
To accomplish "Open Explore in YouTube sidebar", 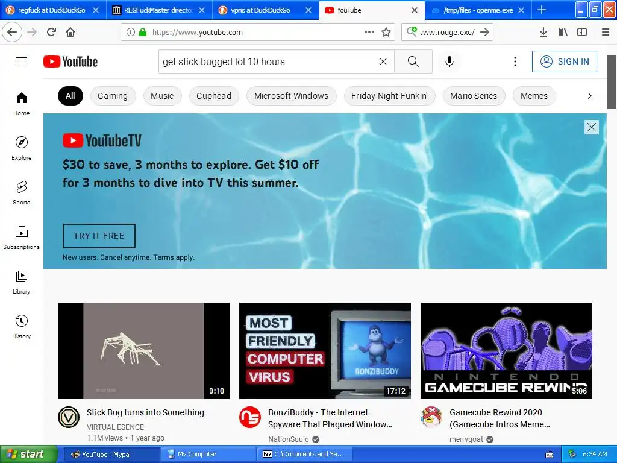I will 22,148.
